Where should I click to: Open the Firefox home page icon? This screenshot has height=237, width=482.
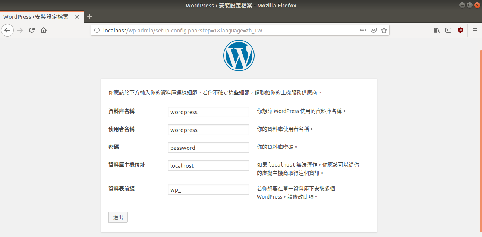(44, 30)
